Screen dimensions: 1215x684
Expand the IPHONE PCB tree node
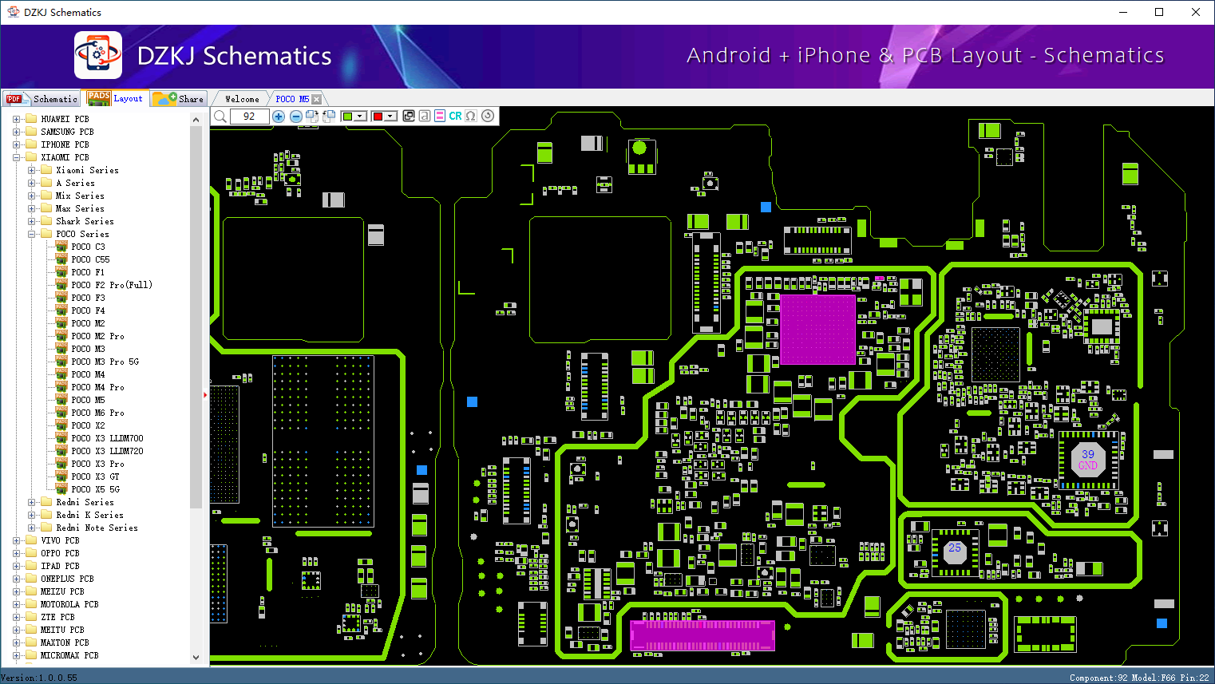[x=16, y=144]
